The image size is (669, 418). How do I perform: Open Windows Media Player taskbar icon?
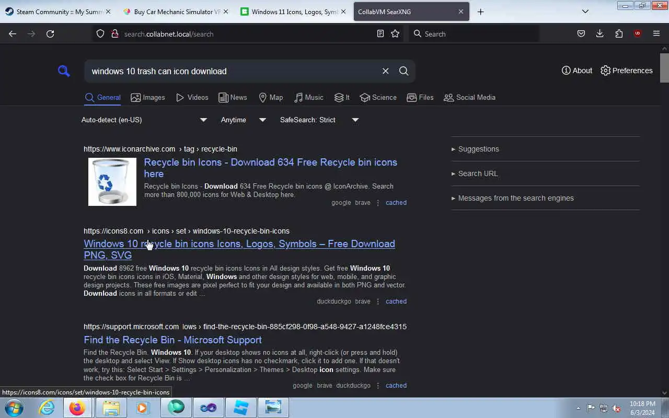tap(143, 408)
